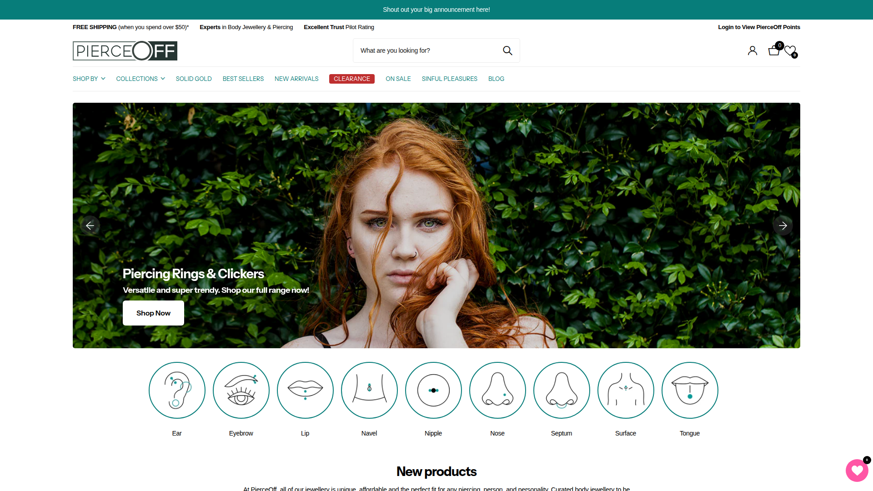The height and width of the screenshot is (491, 873).
Task: Go to next hero slide
Action: tap(783, 225)
